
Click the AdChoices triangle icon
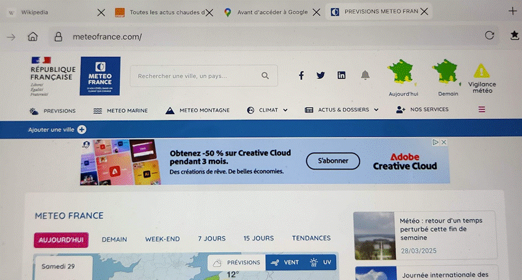[x=436, y=142]
